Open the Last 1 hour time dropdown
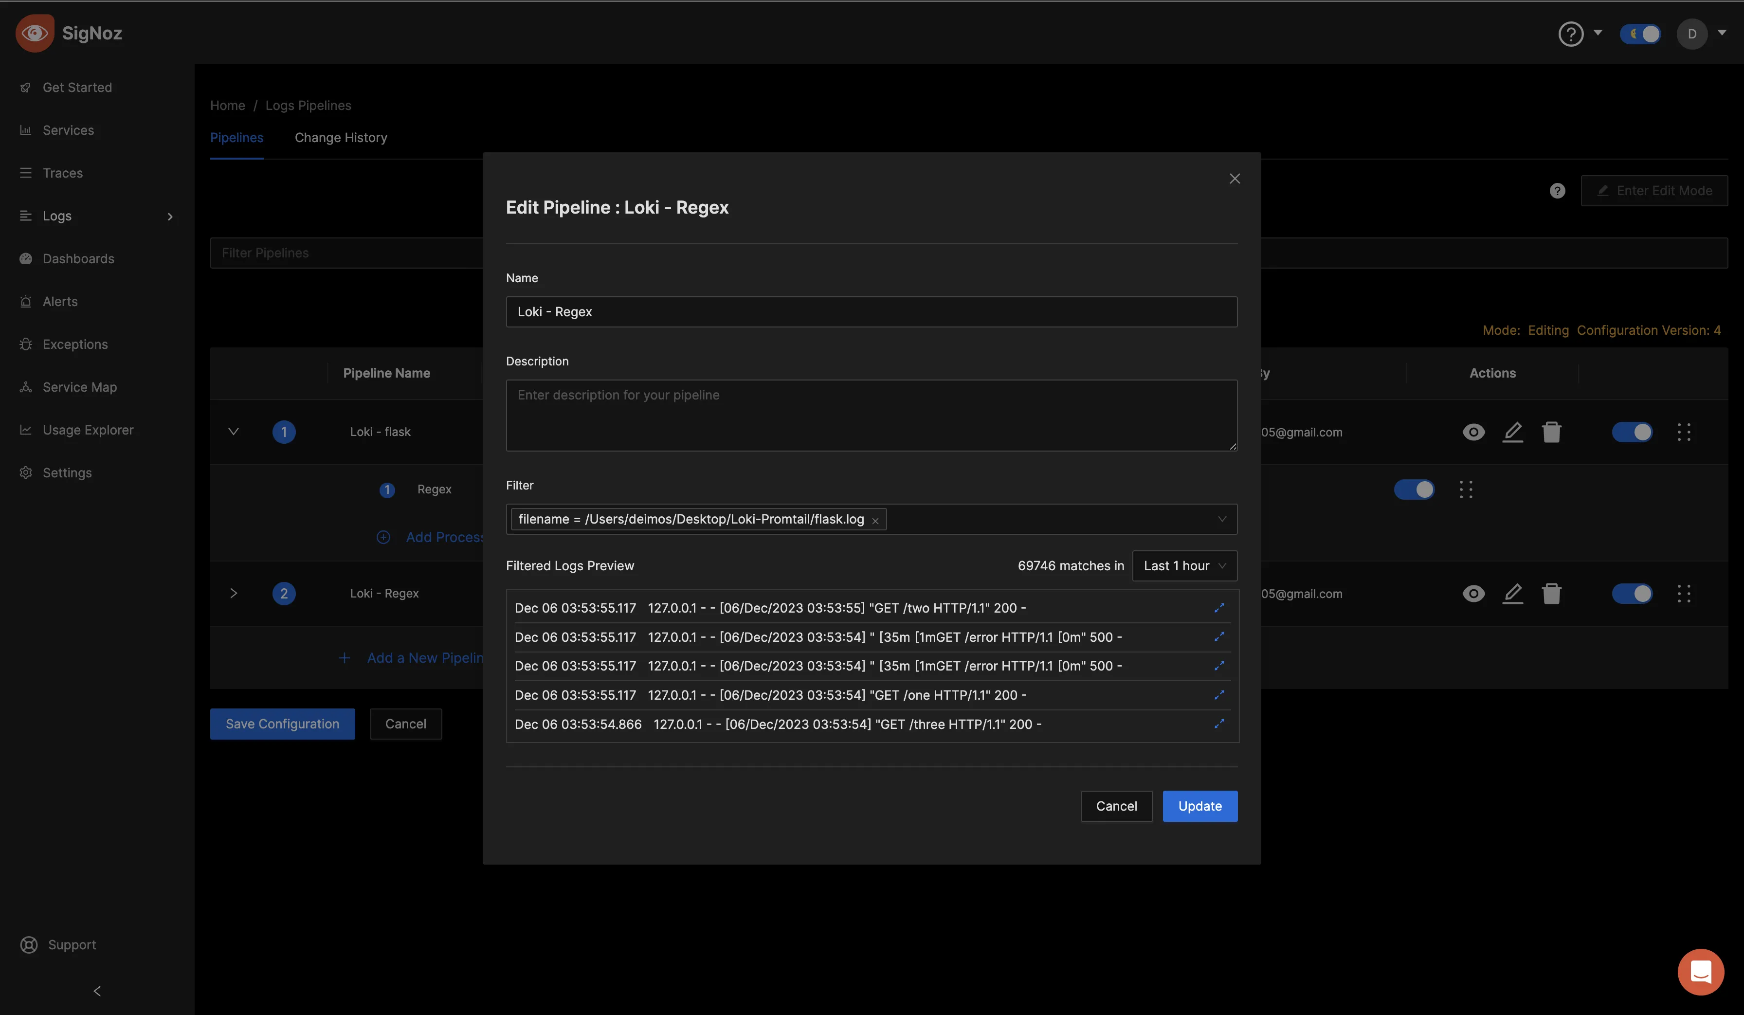The height and width of the screenshot is (1015, 1744). 1184,565
